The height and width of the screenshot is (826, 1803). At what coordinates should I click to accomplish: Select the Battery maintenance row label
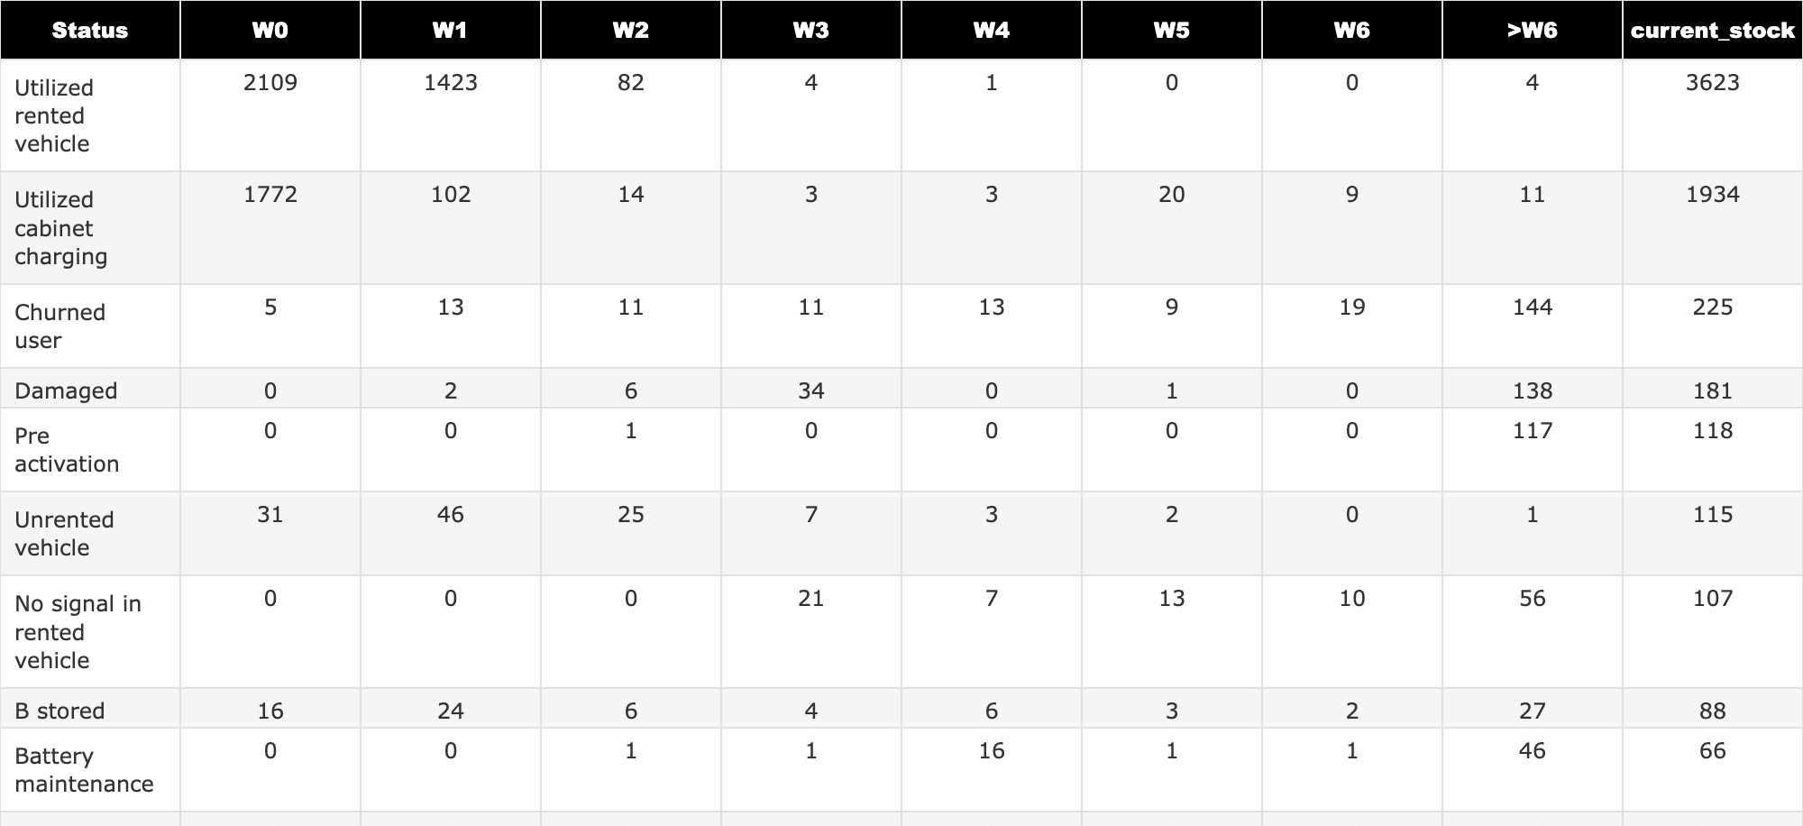[84, 770]
